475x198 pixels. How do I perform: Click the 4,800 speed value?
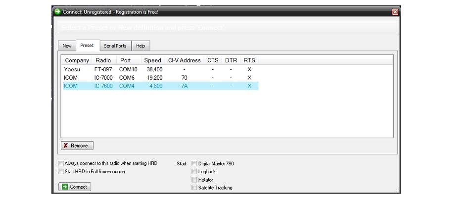156,86
